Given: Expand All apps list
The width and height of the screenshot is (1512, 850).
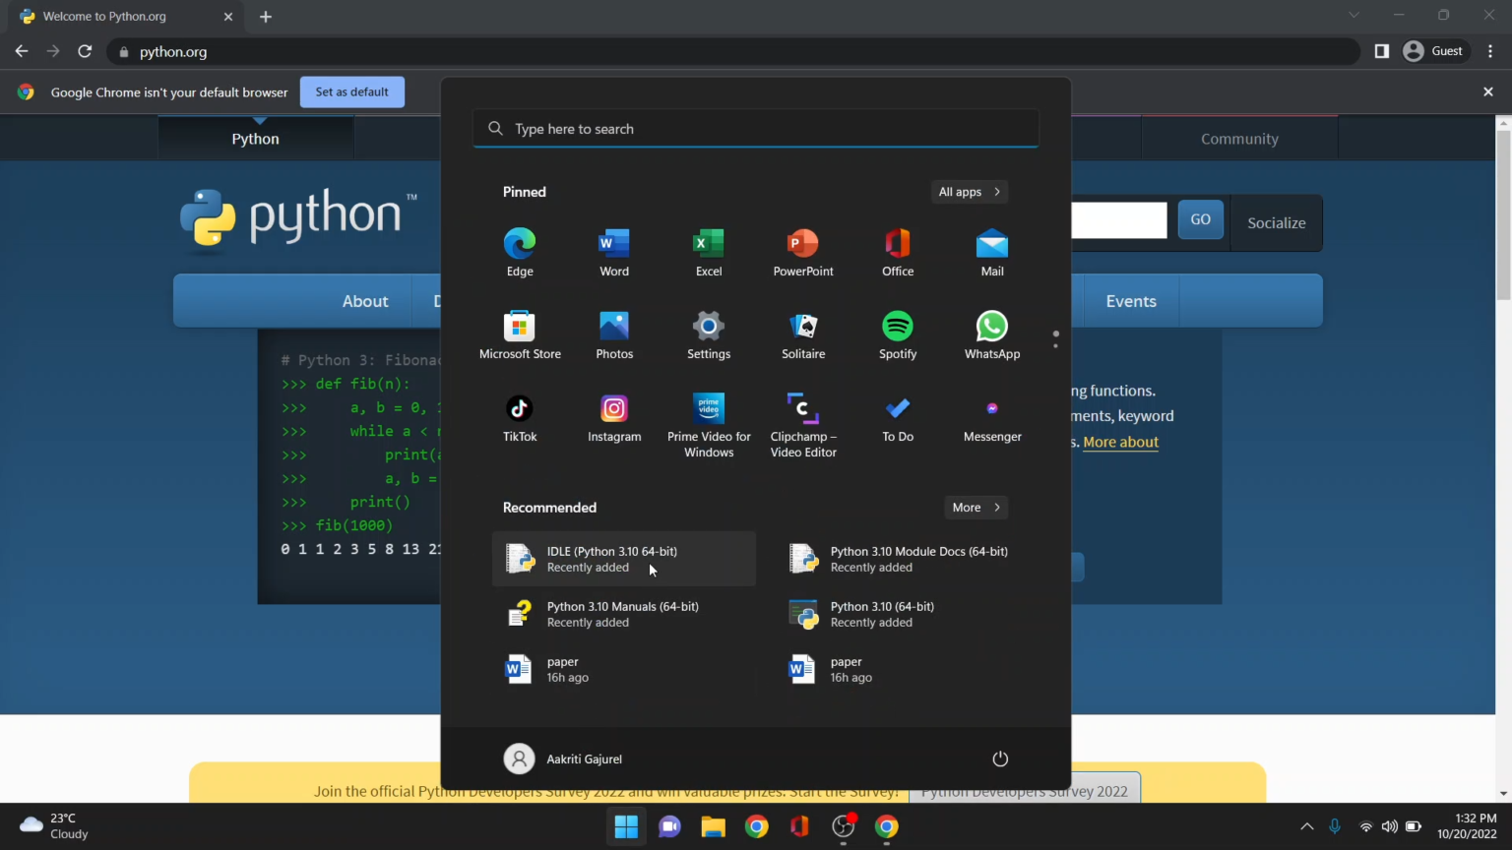Looking at the screenshot, I should click(968, 192).
